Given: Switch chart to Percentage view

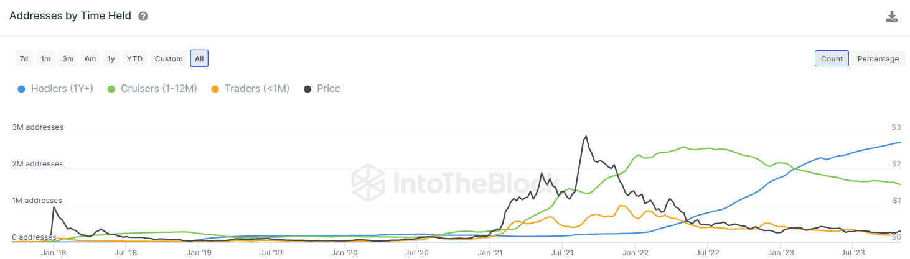Looking at the screenshot, I should coord(878,59).
